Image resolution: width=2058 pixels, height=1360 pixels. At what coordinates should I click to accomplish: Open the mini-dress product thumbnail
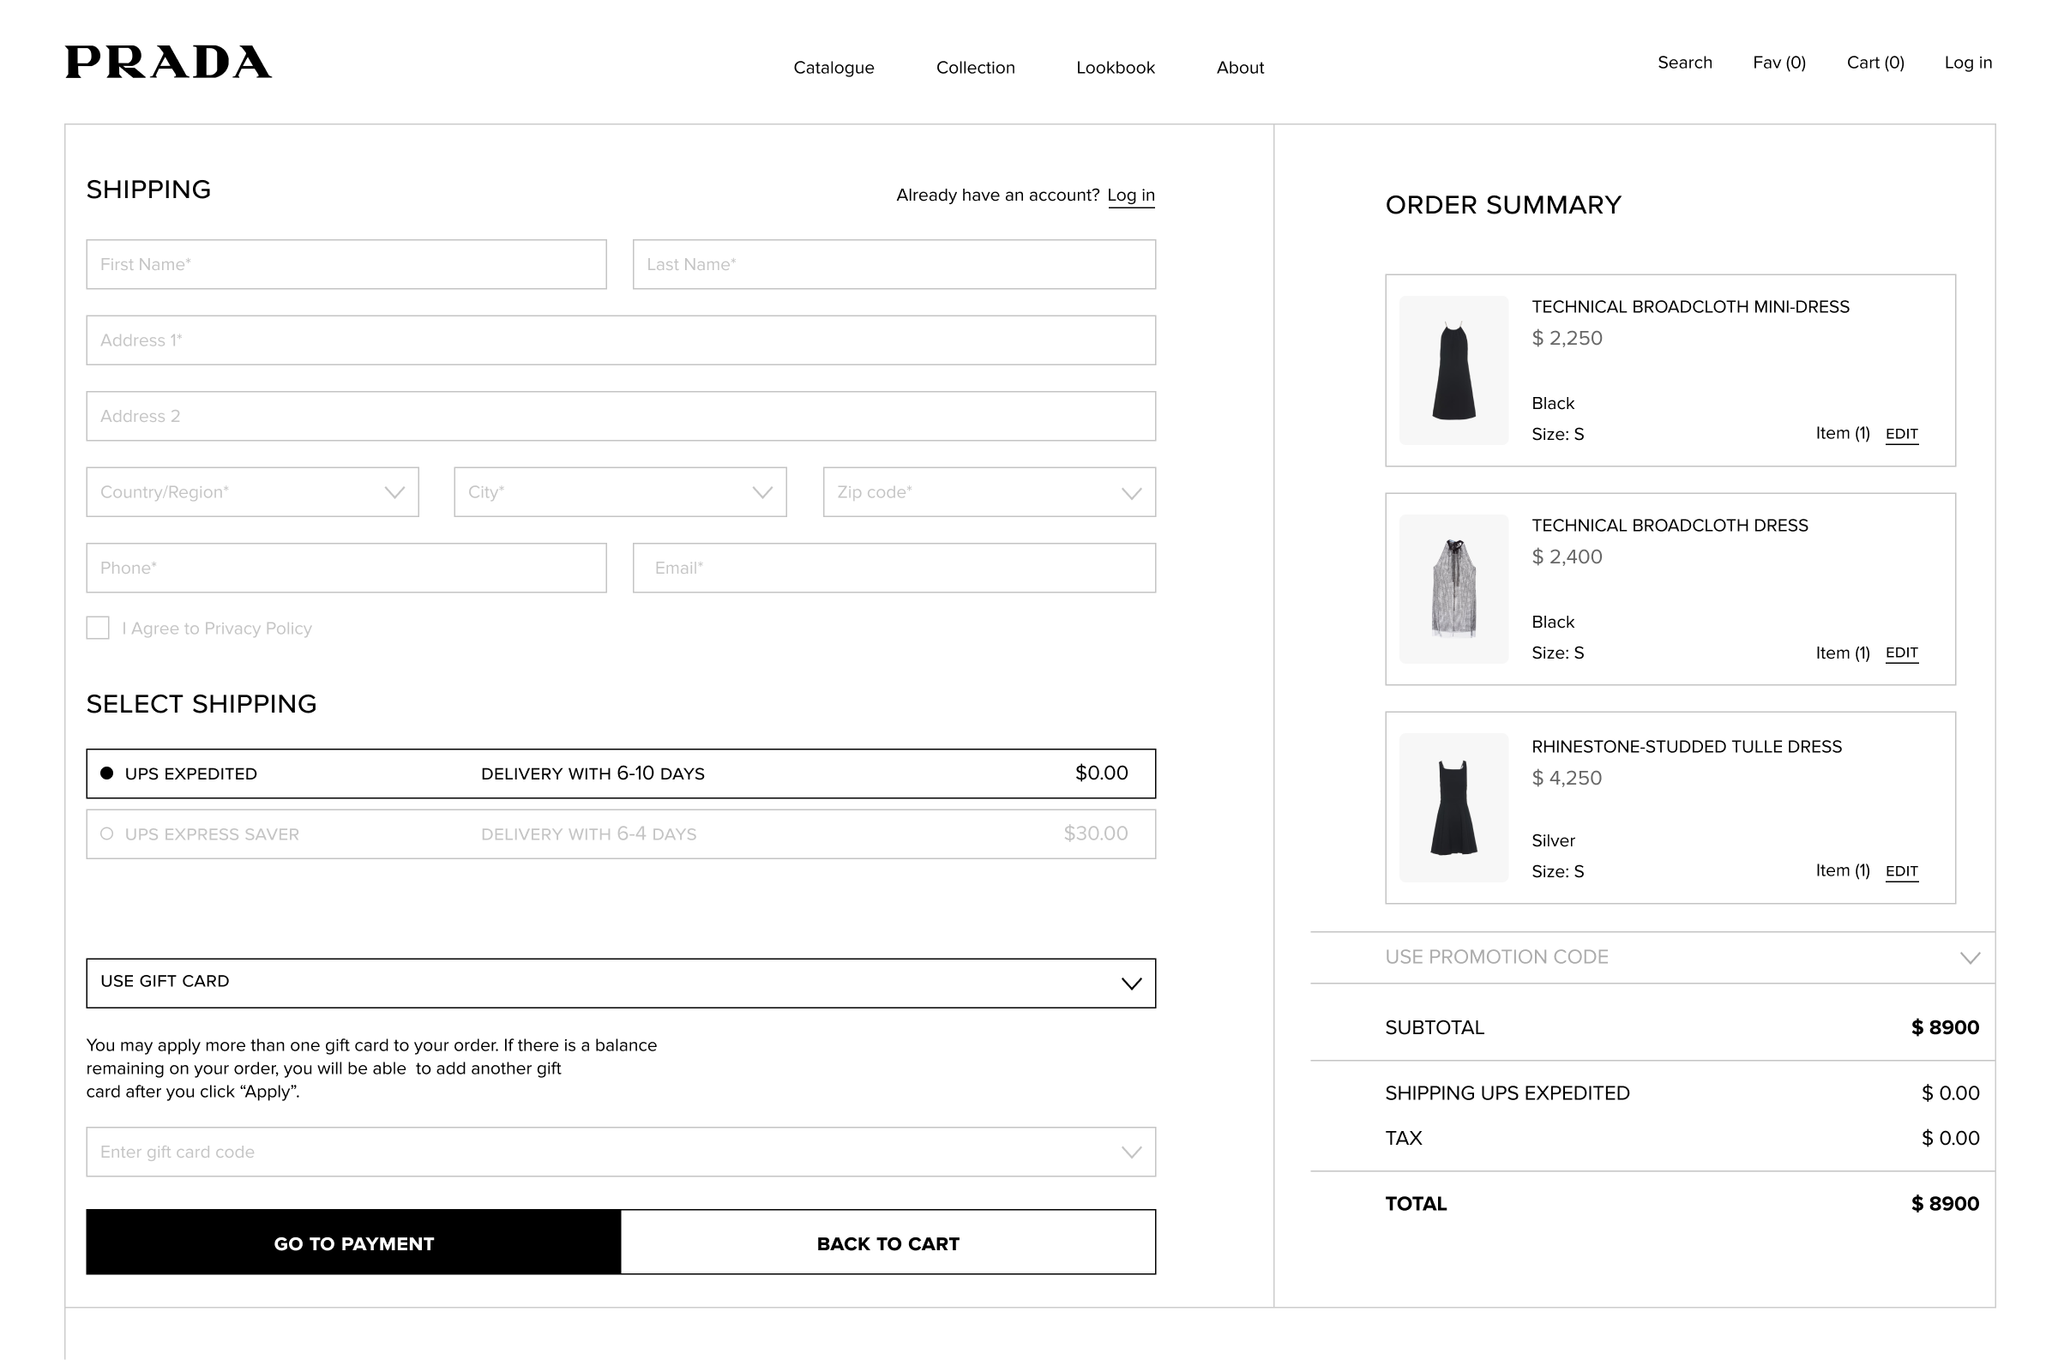coord(1453,370)
